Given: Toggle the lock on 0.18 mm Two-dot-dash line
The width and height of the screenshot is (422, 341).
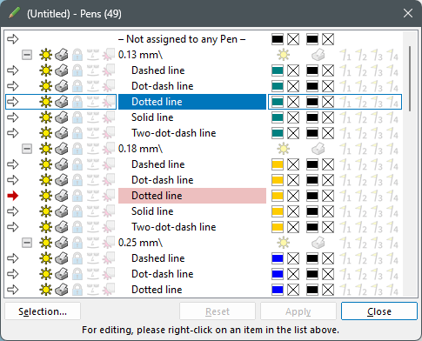Looking at the screenshot, I should 77,227.
